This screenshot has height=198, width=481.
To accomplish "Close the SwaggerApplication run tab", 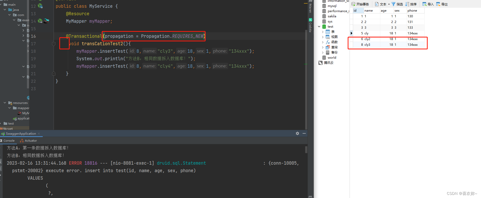I will 39,134.
